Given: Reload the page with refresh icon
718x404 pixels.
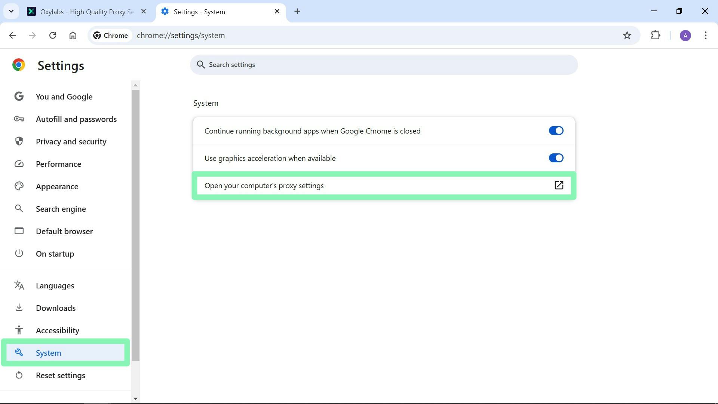Looking at the screenshot, I should point(53,36).
